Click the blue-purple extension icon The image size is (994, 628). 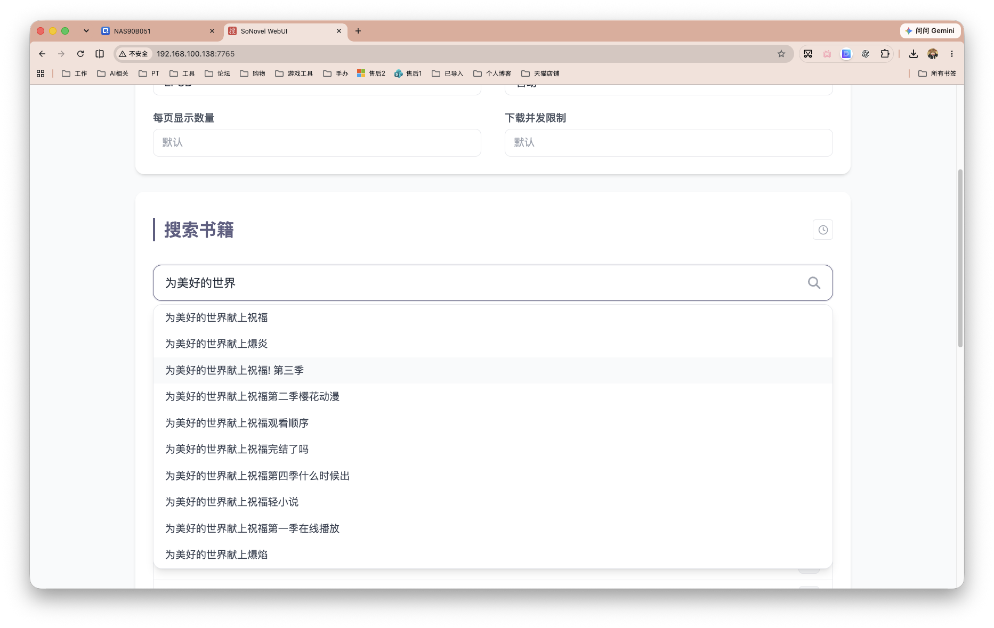coord(846,54)
